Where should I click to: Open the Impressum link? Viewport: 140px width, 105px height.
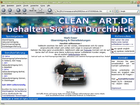[x=116, y=88]
